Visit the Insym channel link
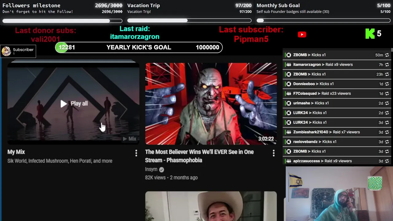The width and height of the screenshot is (393, 221). 151,169
